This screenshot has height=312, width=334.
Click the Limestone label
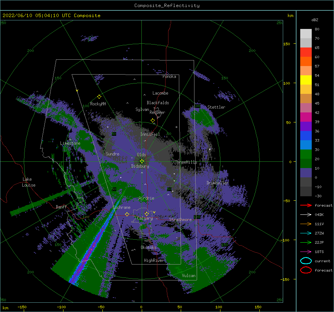70,143
